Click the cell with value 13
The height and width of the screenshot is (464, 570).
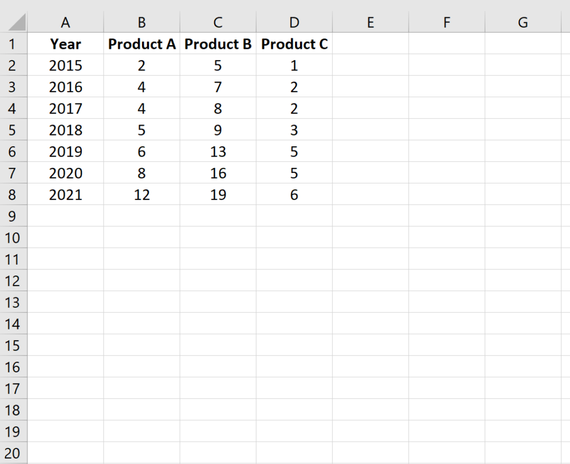point(218,152)
